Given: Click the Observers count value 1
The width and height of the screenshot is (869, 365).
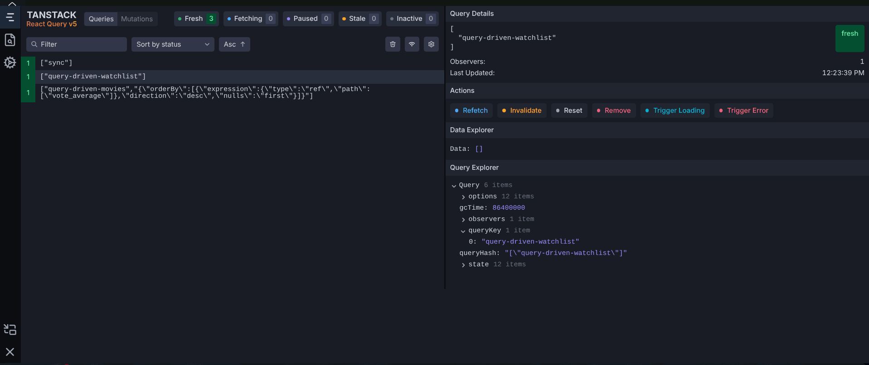Looking at the screenshot, I should pos(862,62).
